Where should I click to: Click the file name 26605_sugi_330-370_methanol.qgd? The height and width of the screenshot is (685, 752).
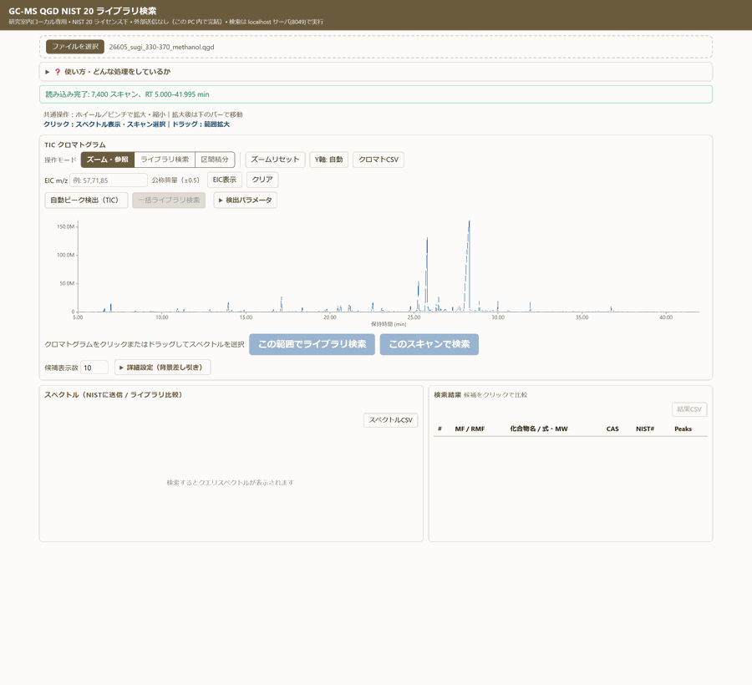click(x=161, y=47)
